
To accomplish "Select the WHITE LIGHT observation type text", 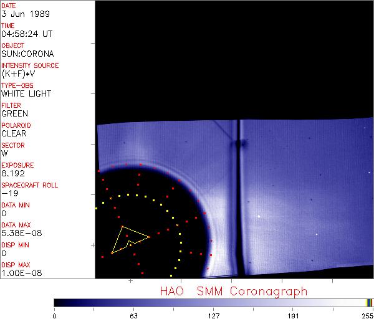I will [x=26, y=93].
